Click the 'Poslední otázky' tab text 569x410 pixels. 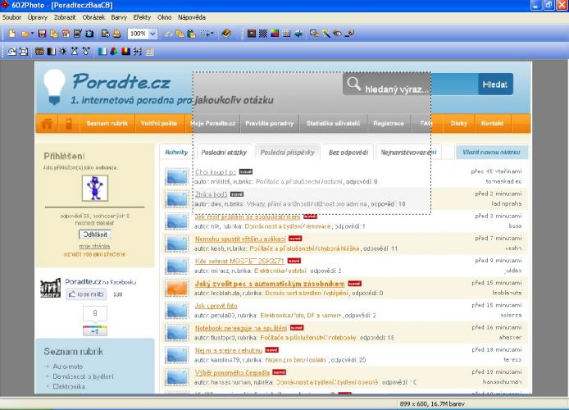tap(224, 153)
